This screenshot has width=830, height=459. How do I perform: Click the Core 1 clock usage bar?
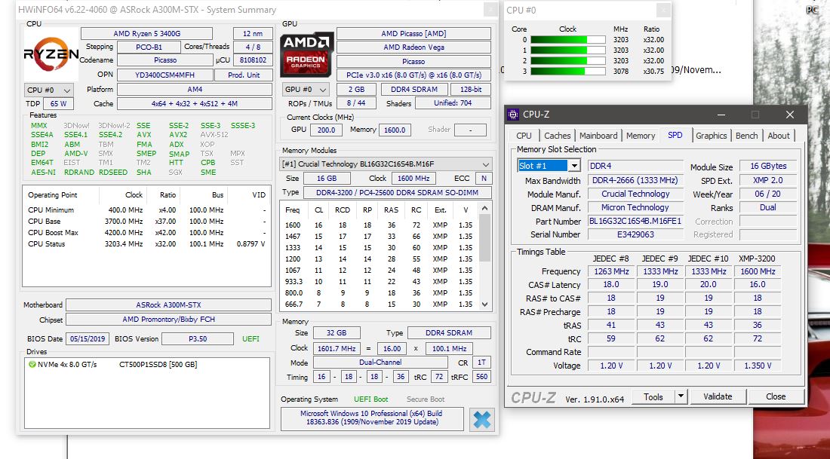567,50
